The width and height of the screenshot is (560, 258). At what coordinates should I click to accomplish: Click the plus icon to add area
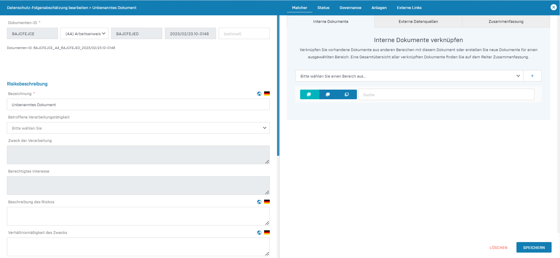click(532, 76)
